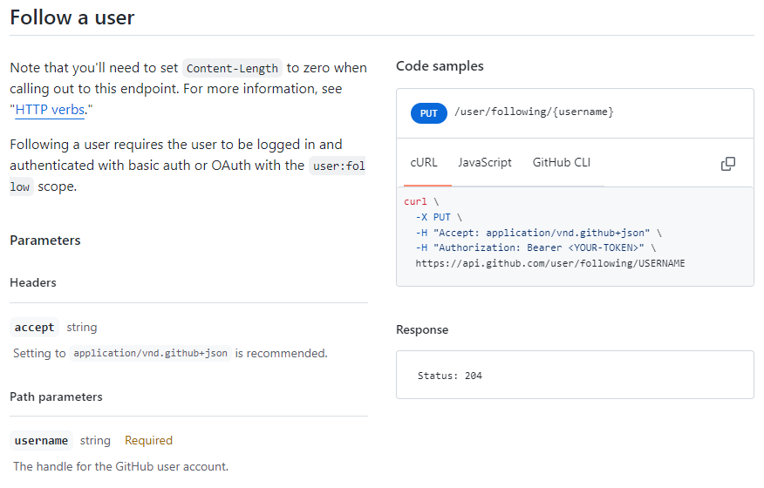The height and width of the screenshot is (488, 764).
Task: Click the Code samples heading
Action: [440, 66]
